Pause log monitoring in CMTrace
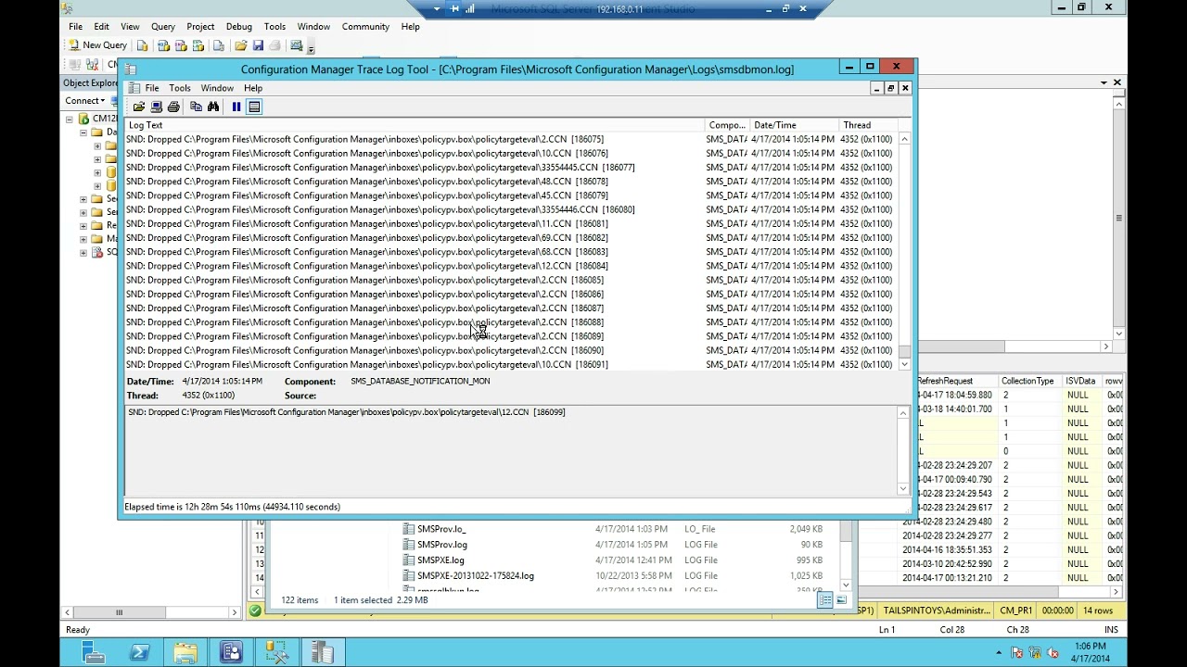Screen dimensions: 1187x667 point(236,107)
